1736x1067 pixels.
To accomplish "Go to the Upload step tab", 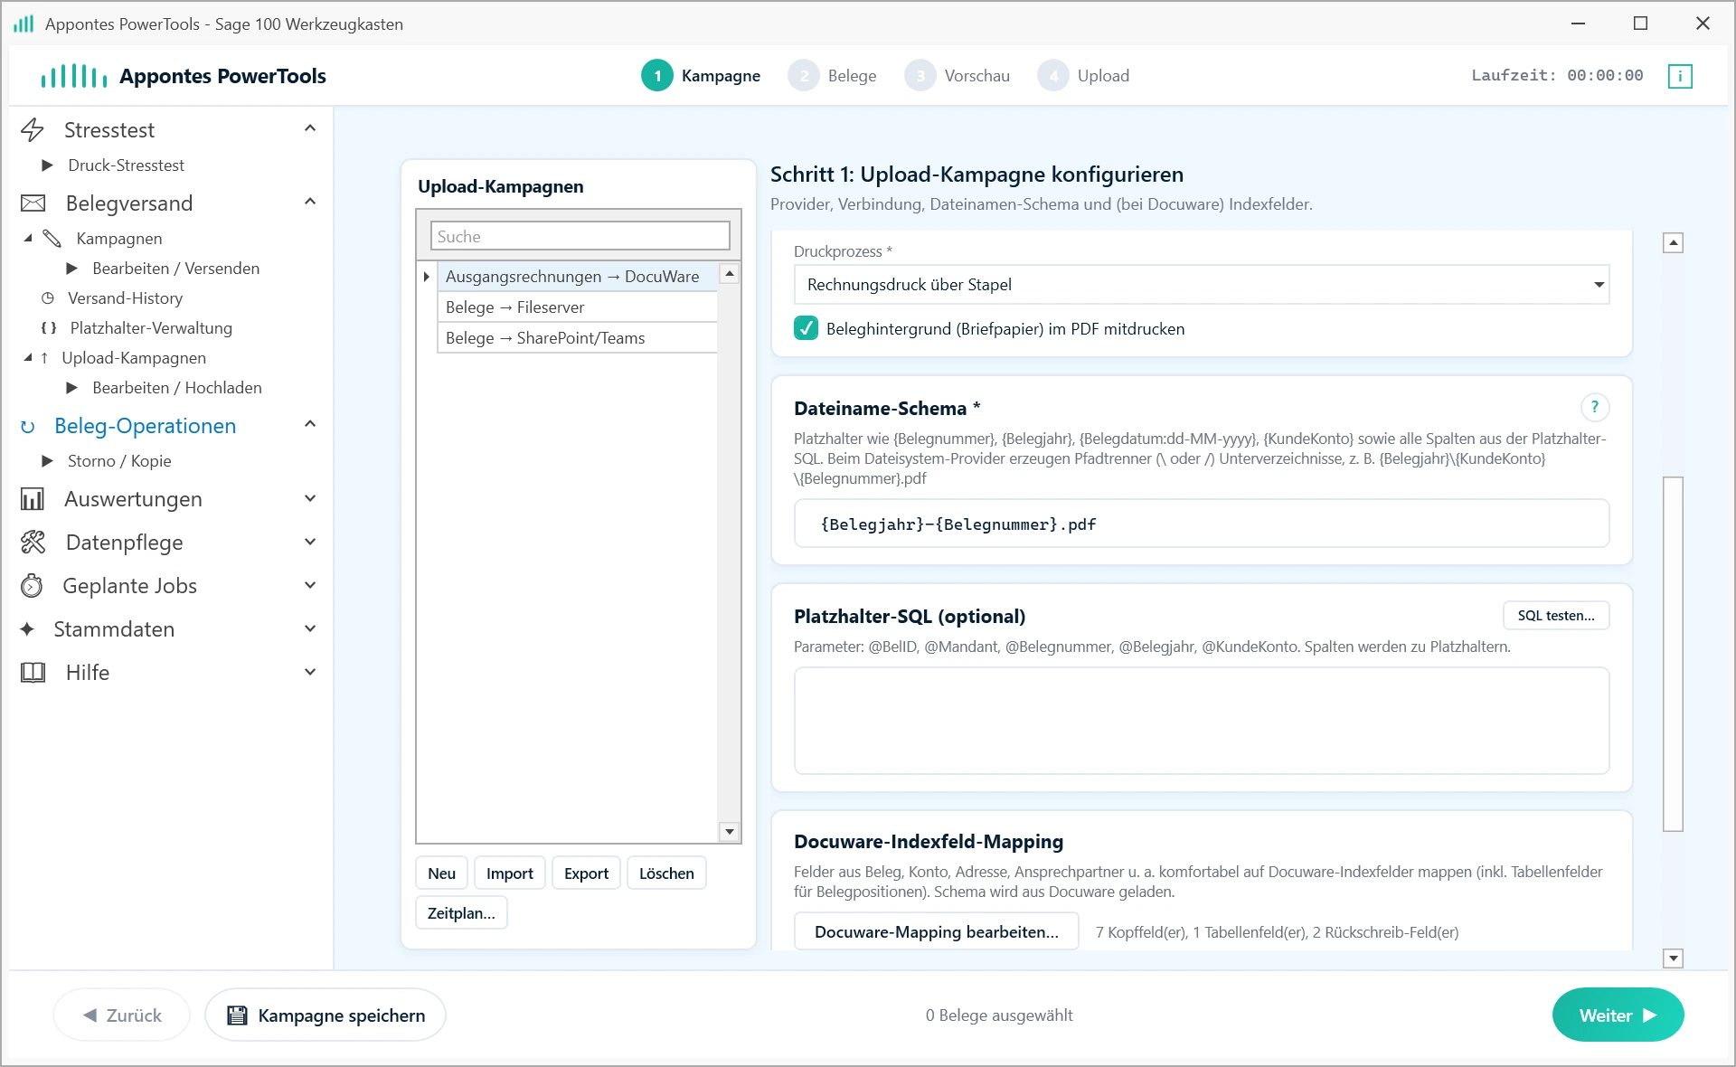I will pyautogui.click(x=1084, y=76).
